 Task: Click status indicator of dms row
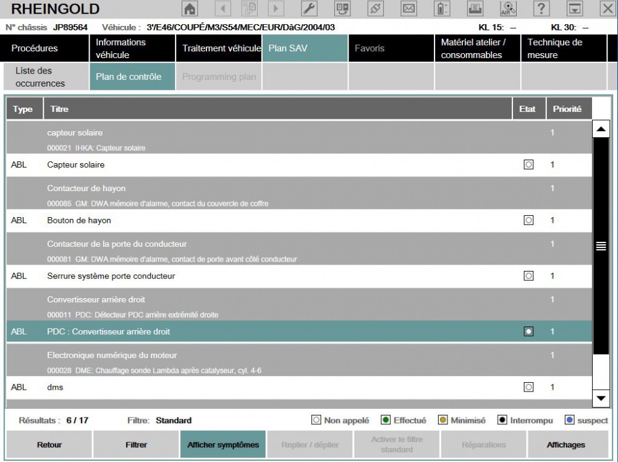coord(528,387)
